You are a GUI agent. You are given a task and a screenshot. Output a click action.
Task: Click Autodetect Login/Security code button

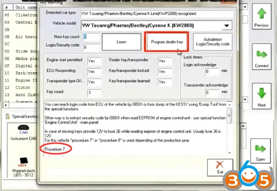click(x=212, y=42)
